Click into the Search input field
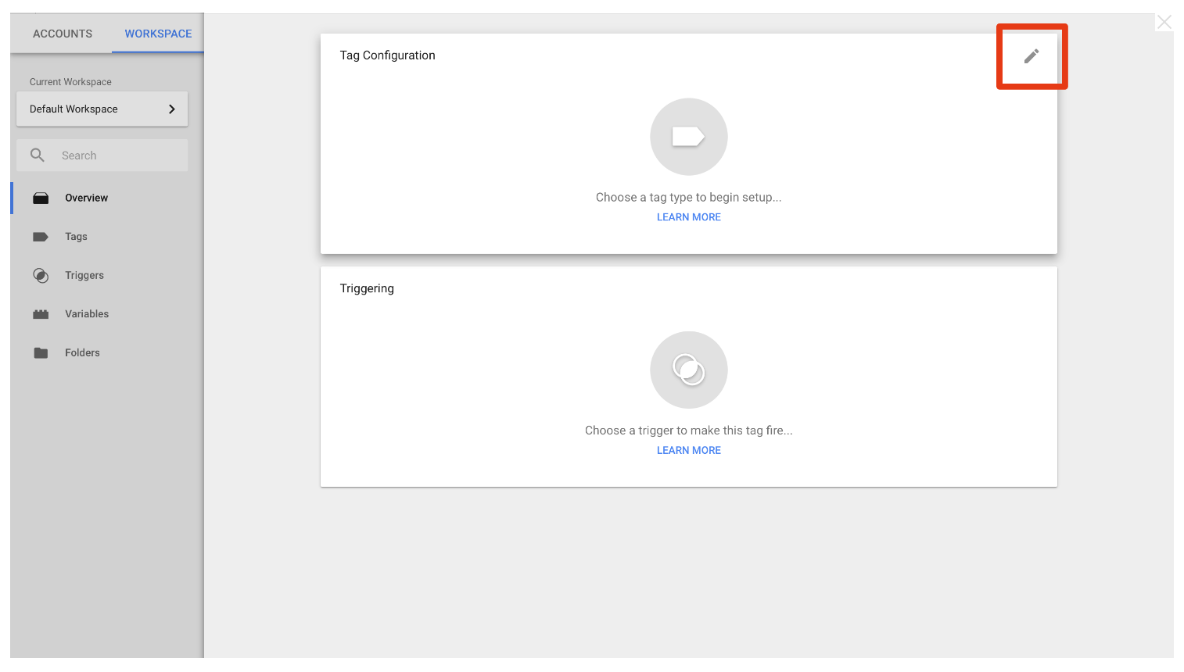This screenshot has width=1184, height=672. pyautogui.click(x=102, y=155)
